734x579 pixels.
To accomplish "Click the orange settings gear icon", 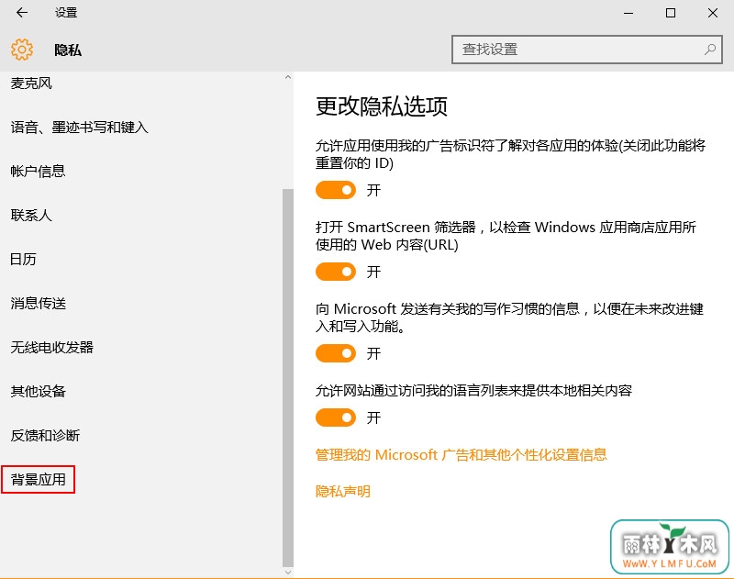I will 22,50.
